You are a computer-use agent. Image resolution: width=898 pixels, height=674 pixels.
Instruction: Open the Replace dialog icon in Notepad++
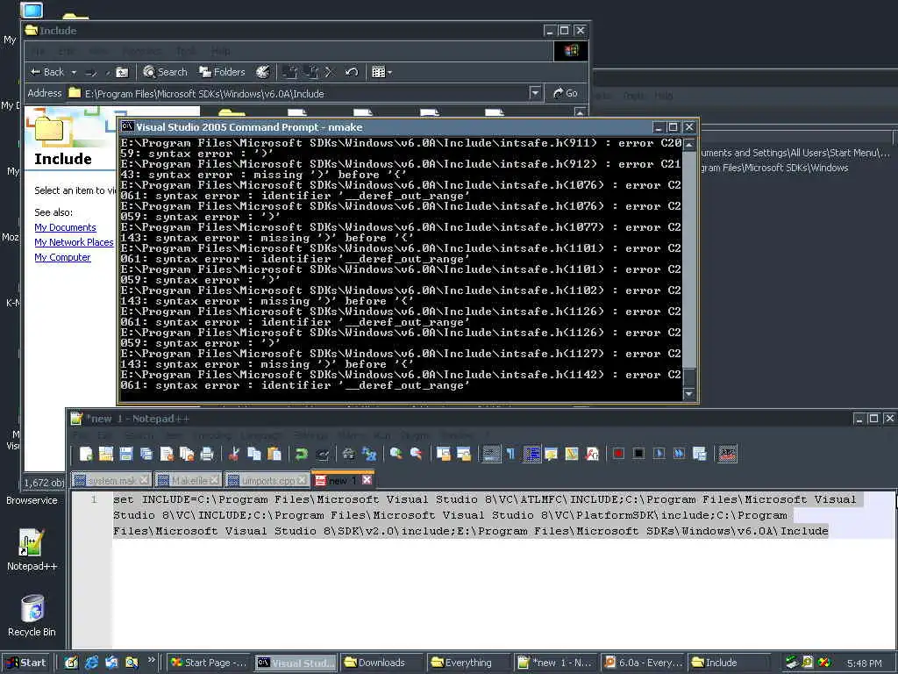pyautogui.click(x=369, y=455)
